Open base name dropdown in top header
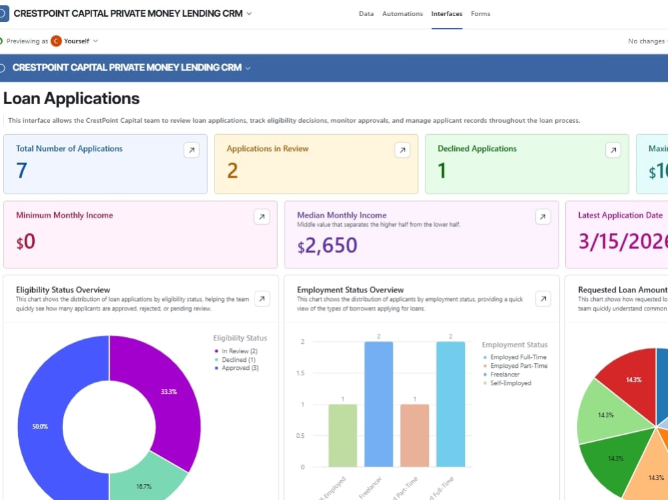 point(249,13)
